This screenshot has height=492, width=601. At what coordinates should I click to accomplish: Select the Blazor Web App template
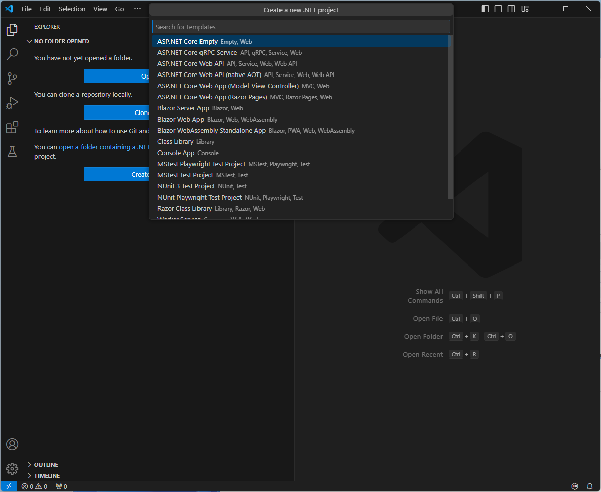(x=300, y=119)
